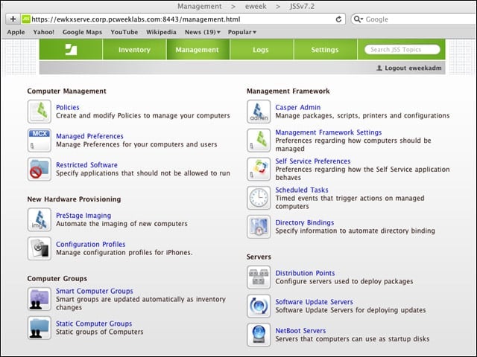Screen dimensions: 477x357
Task: Click the Policies icon
Action: [40, 112]
